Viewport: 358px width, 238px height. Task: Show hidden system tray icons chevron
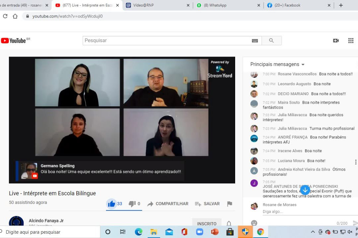[313, 232]
